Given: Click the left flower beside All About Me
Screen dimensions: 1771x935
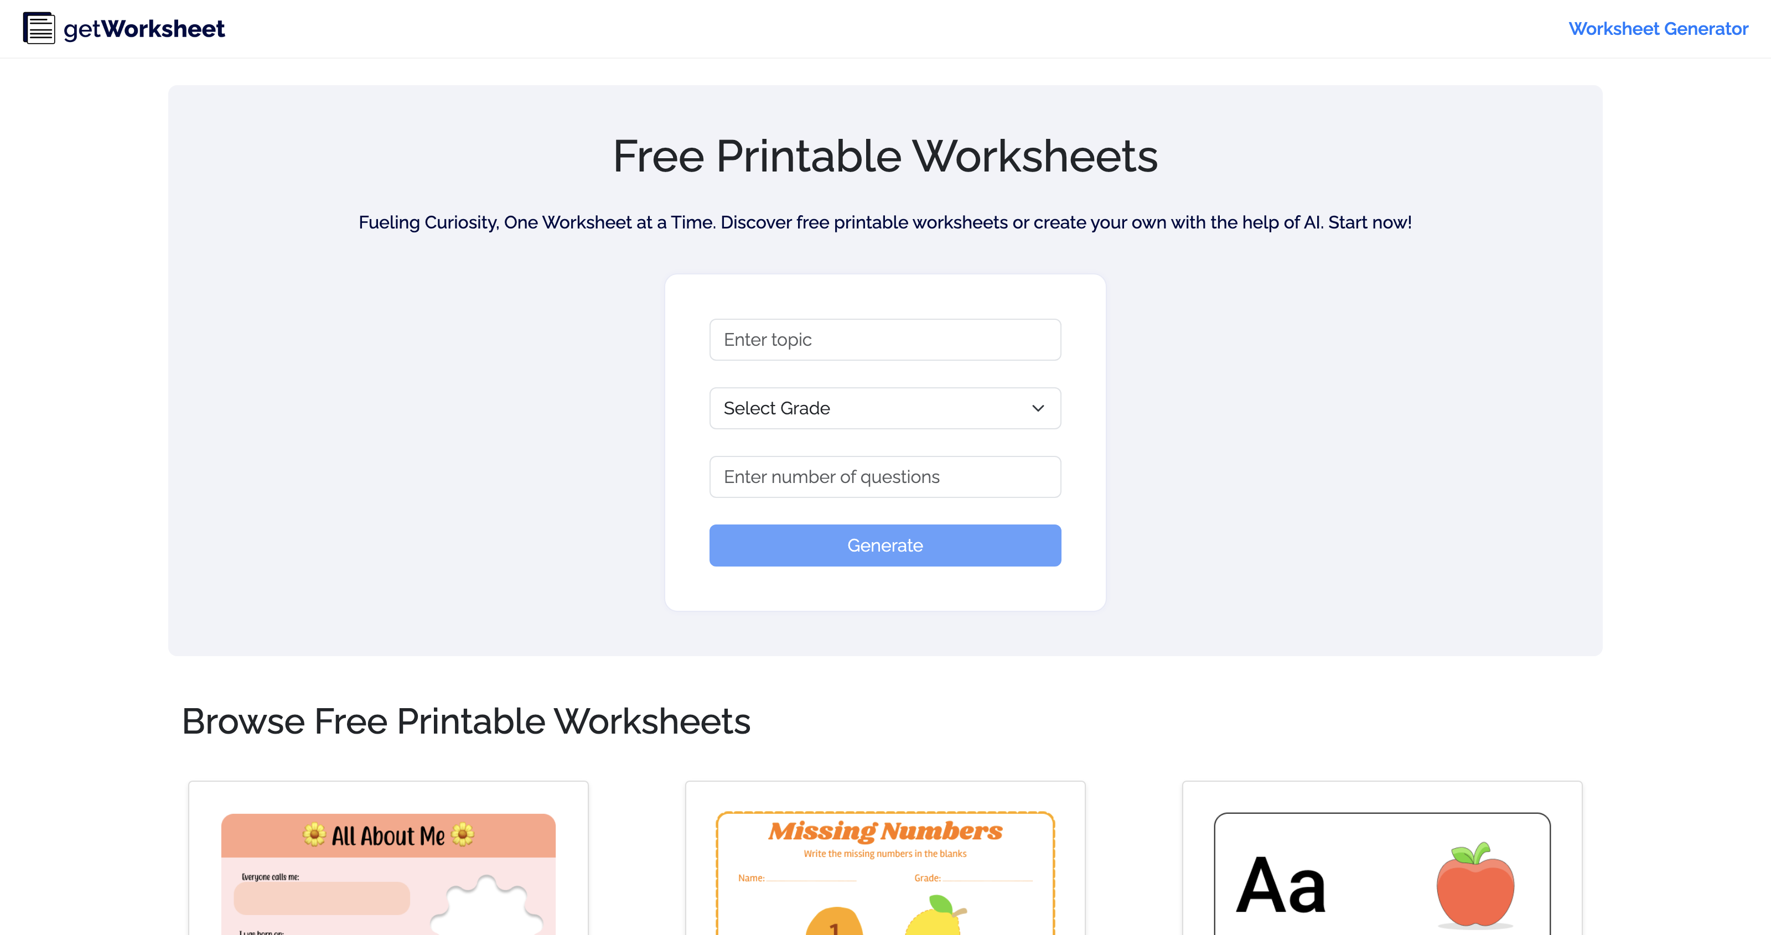Looking at the screenshot, I should tap(314, 835).
